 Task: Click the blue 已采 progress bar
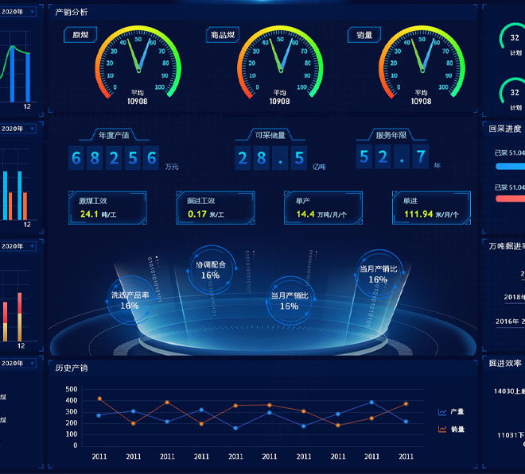pyautogui.click(x=509, y=167)
